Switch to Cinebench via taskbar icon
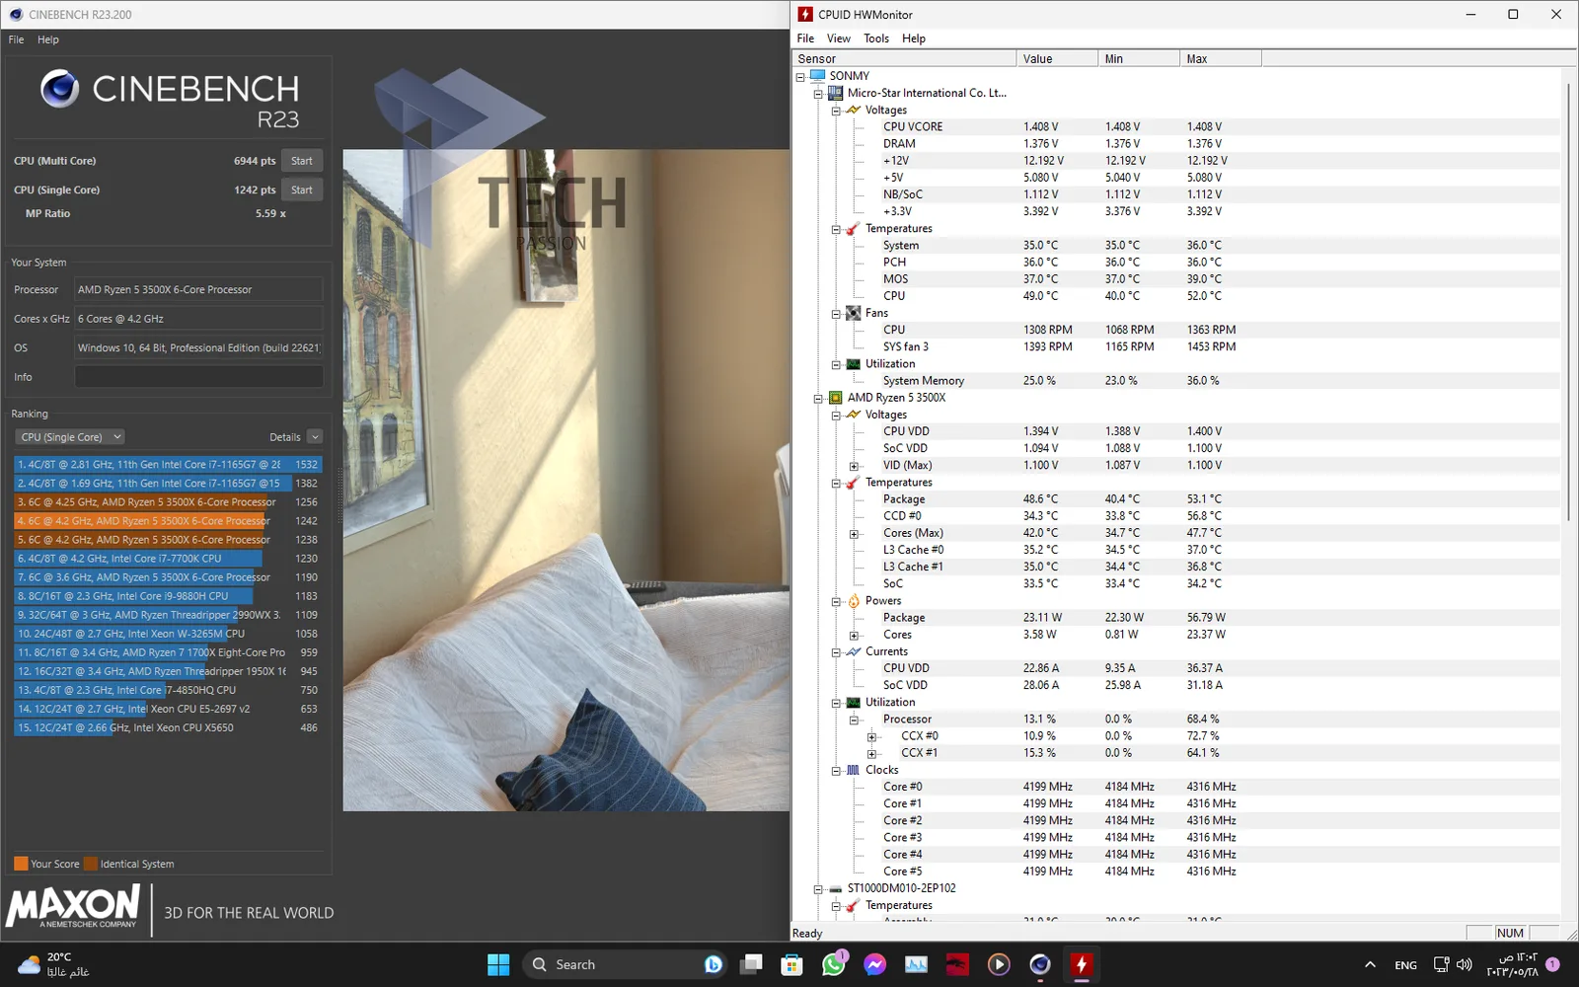This screenshot has height=987, width=1579. point(1040,964)
